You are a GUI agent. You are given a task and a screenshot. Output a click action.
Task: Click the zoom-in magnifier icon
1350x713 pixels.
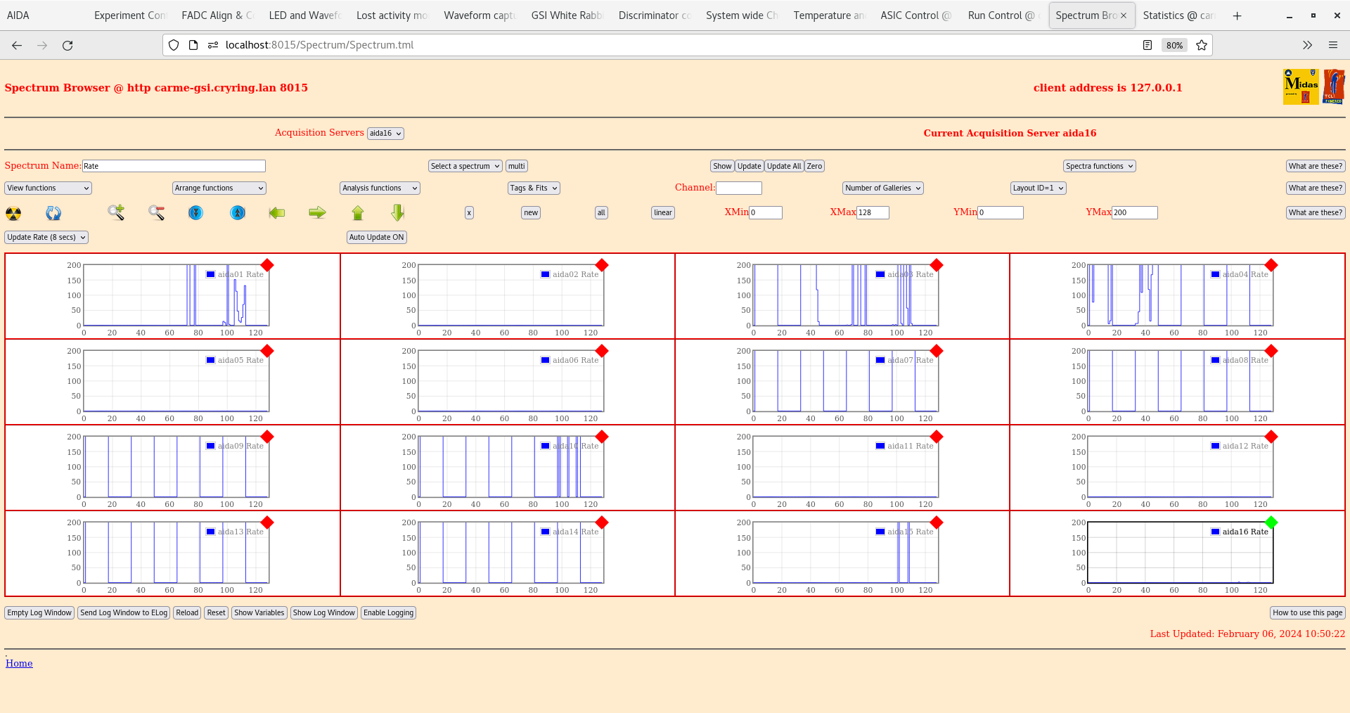(116, 212)
